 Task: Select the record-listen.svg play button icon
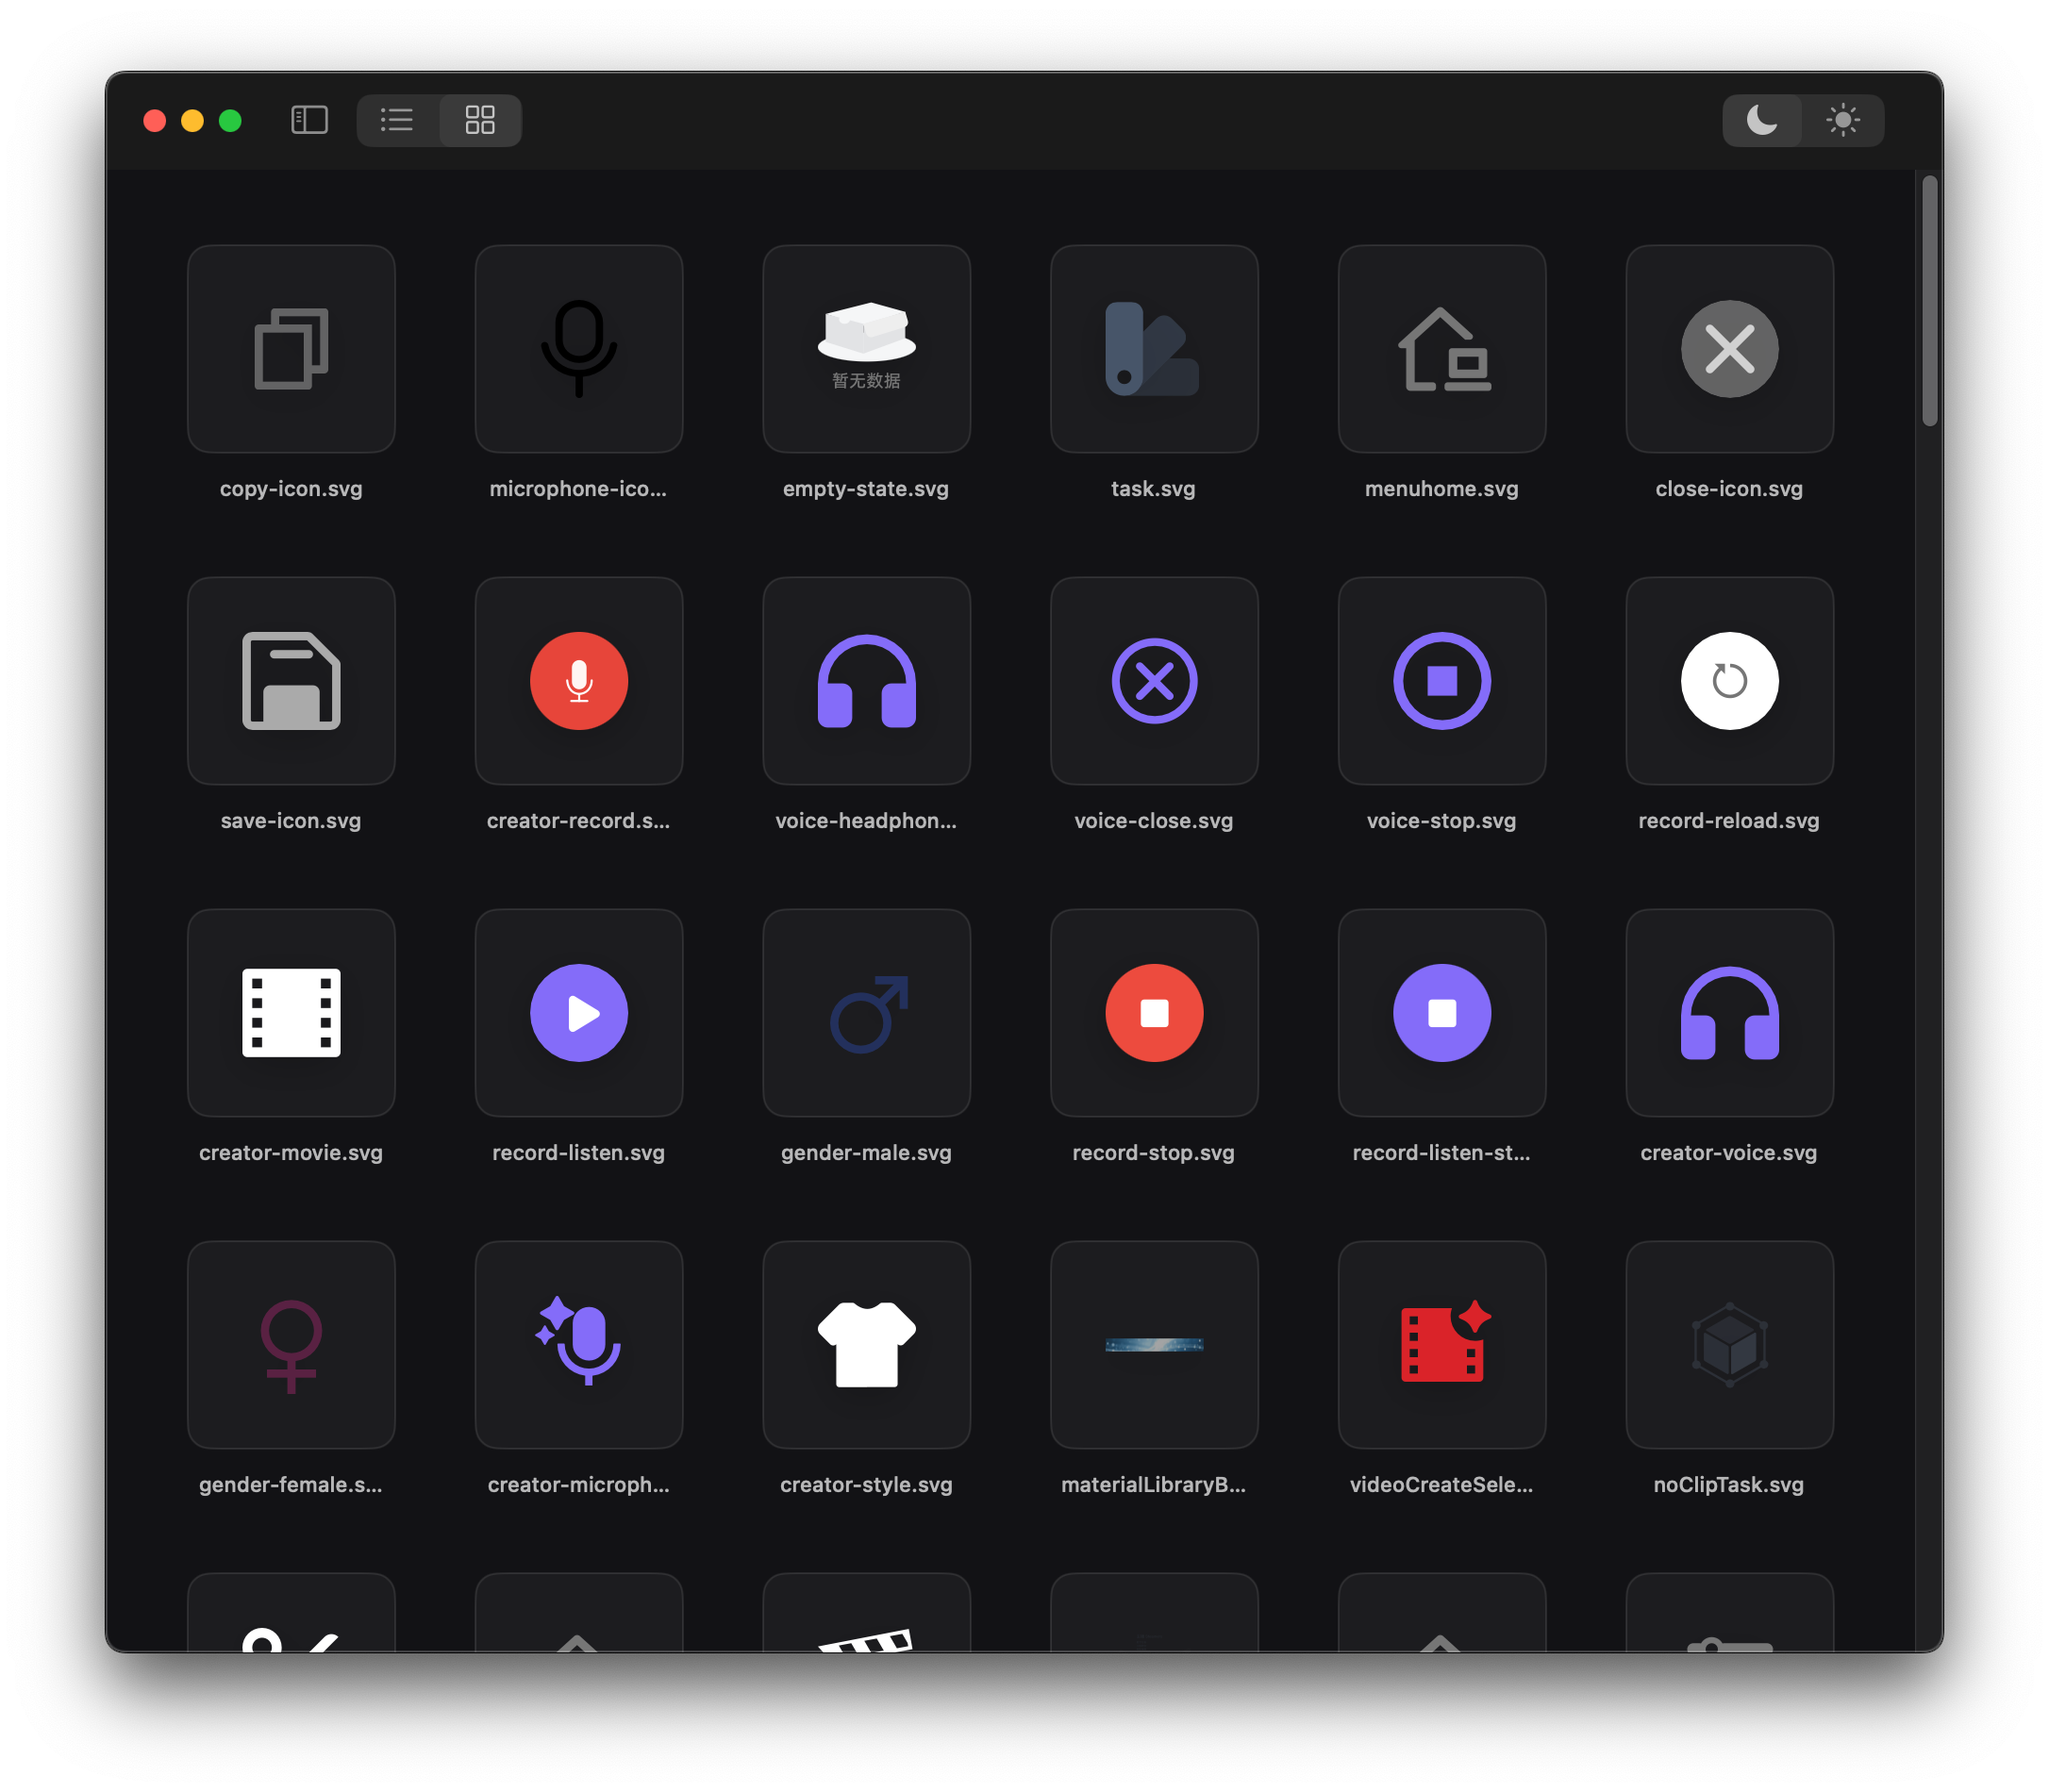[579, 1013]
